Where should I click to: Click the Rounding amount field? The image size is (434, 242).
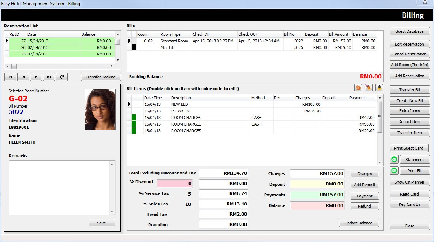point(224,224)
